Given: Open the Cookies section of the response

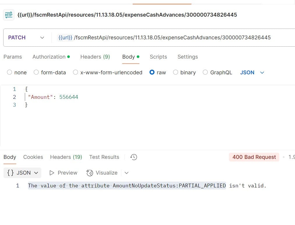Looking at the screenshot, I should 33,157.
